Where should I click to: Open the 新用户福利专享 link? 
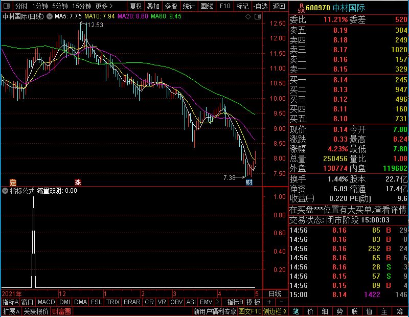215,311
